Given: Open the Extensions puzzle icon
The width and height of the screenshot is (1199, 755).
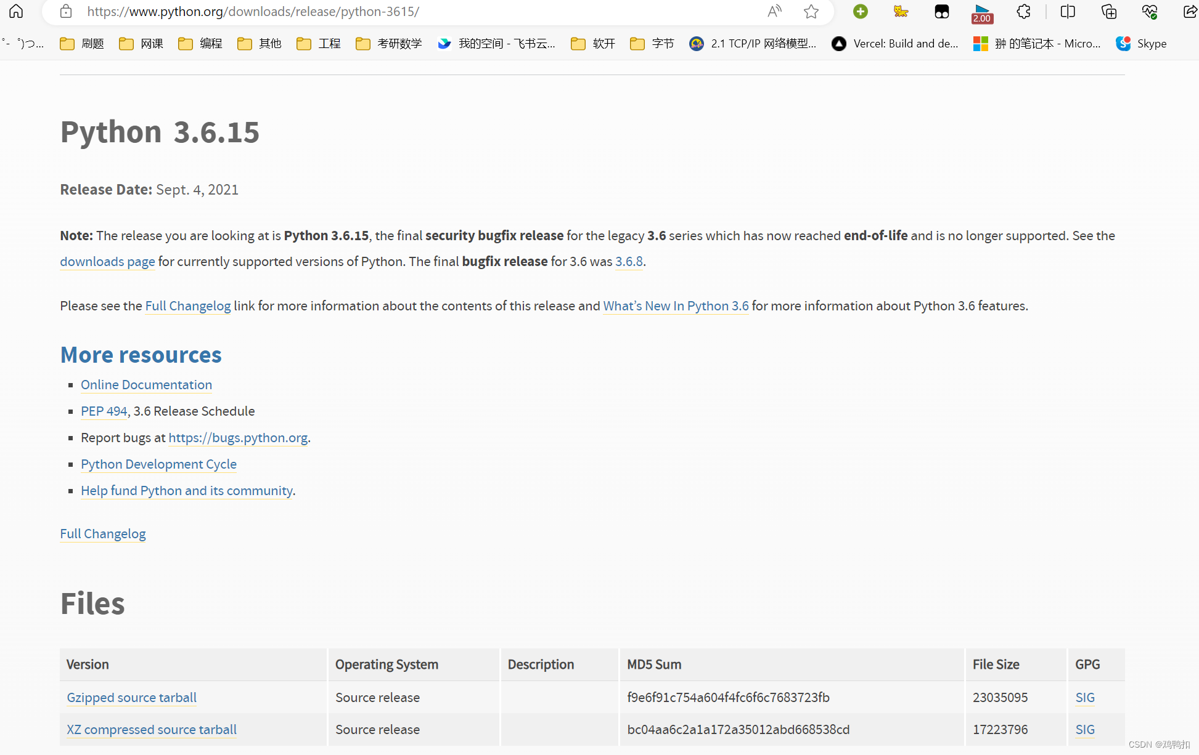Looking at the screenshot, I should click(1023, 11).
